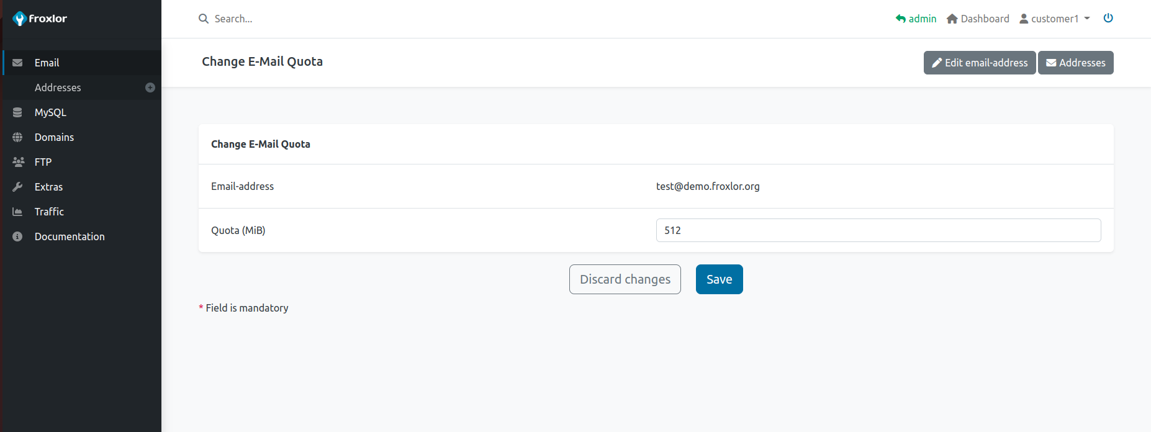
Task: Click the Domains globe icon
Action: [17, 137]
